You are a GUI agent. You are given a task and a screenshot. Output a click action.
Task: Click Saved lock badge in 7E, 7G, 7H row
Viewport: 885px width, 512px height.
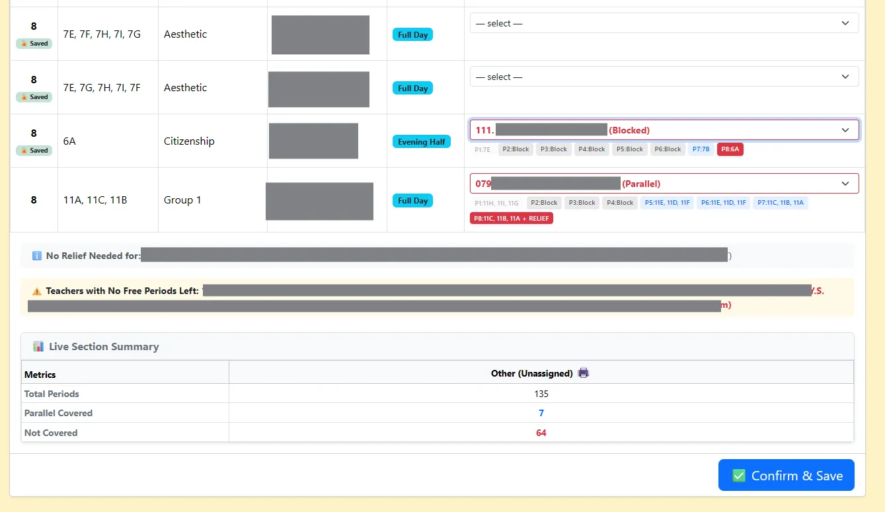tap(34, 97)
